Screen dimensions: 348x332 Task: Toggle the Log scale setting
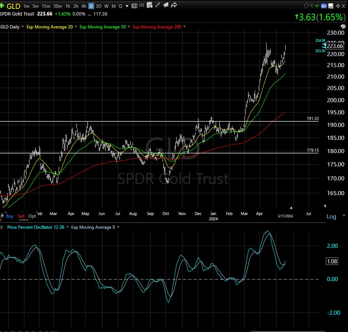coord(331,217)
